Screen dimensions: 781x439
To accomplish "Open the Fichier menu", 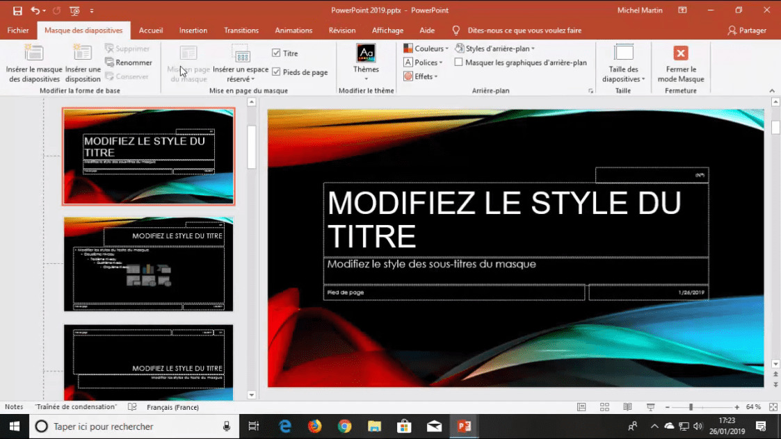I will coord(18,31).
